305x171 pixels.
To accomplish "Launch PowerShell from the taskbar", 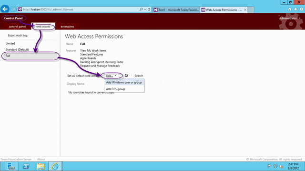I will [26, 166].
